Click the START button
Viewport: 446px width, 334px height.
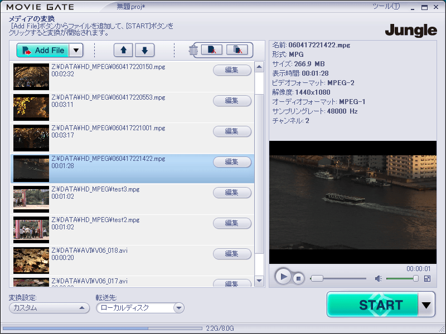[x=373, y=304]
